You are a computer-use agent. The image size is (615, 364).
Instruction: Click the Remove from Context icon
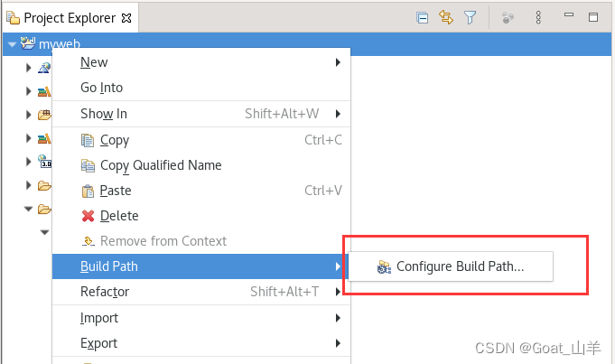89,241
